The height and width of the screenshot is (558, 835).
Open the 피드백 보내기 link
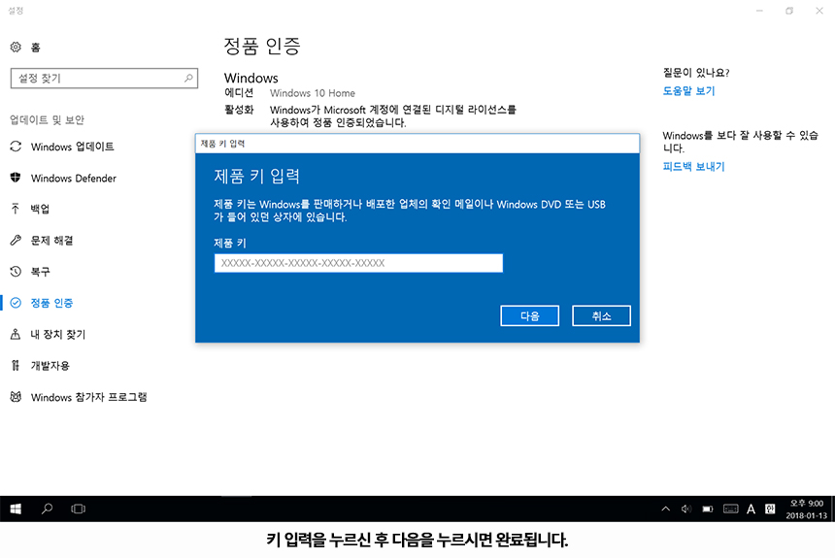coord(693,167)
